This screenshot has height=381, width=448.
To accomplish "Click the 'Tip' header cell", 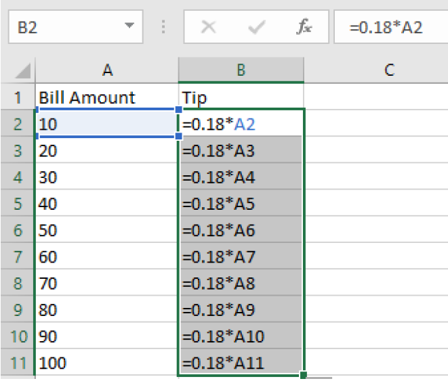I will click(241, 97).
